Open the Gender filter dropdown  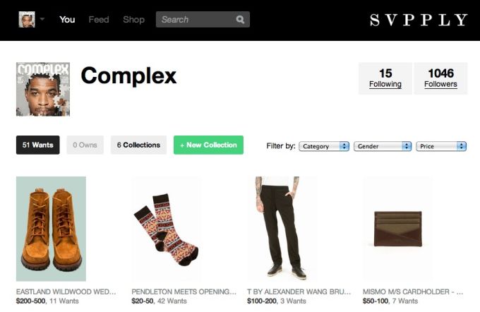click(383, 146)
